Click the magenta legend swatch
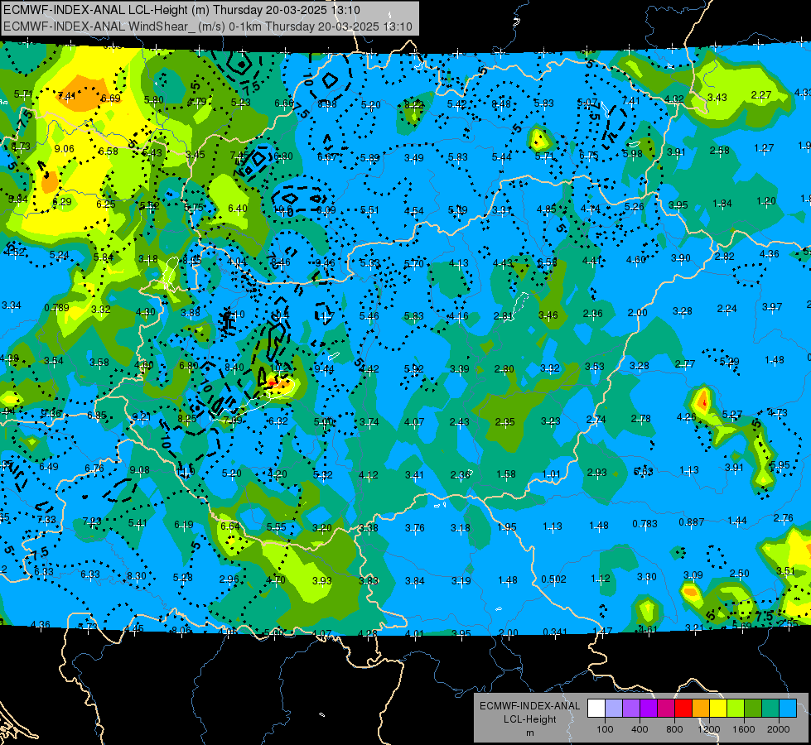The height and width of the screenshot is (745, 811). (666, 709)
